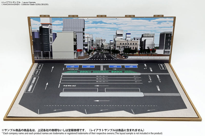Click the long grey curb island below the bays
Viewport: 205px width, 136px height.
pyautogui.click(x=101, y=94)
